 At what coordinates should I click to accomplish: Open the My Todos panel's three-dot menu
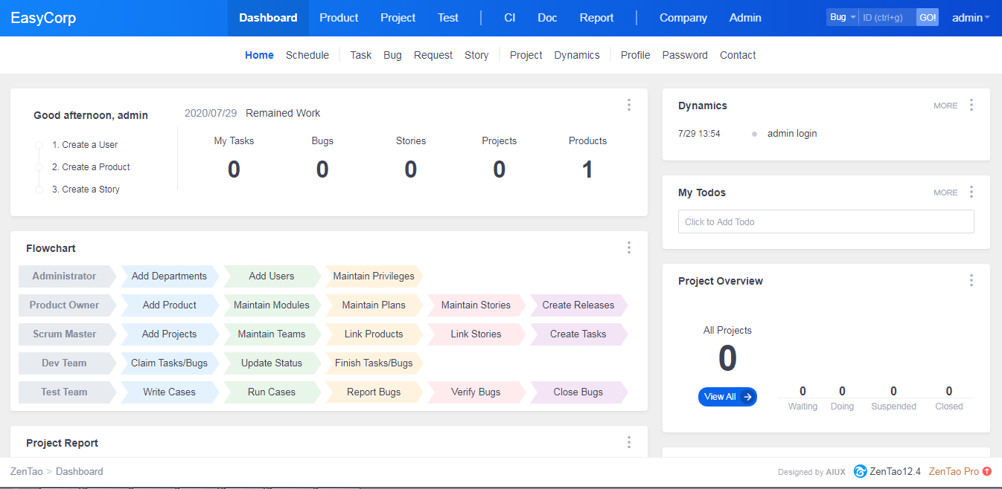971,192
